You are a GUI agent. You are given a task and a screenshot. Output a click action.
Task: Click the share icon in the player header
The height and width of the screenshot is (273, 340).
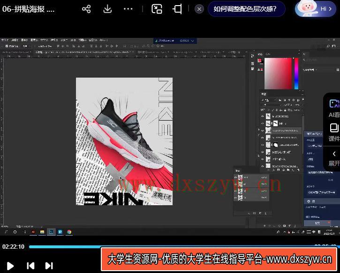click(86, 9)
